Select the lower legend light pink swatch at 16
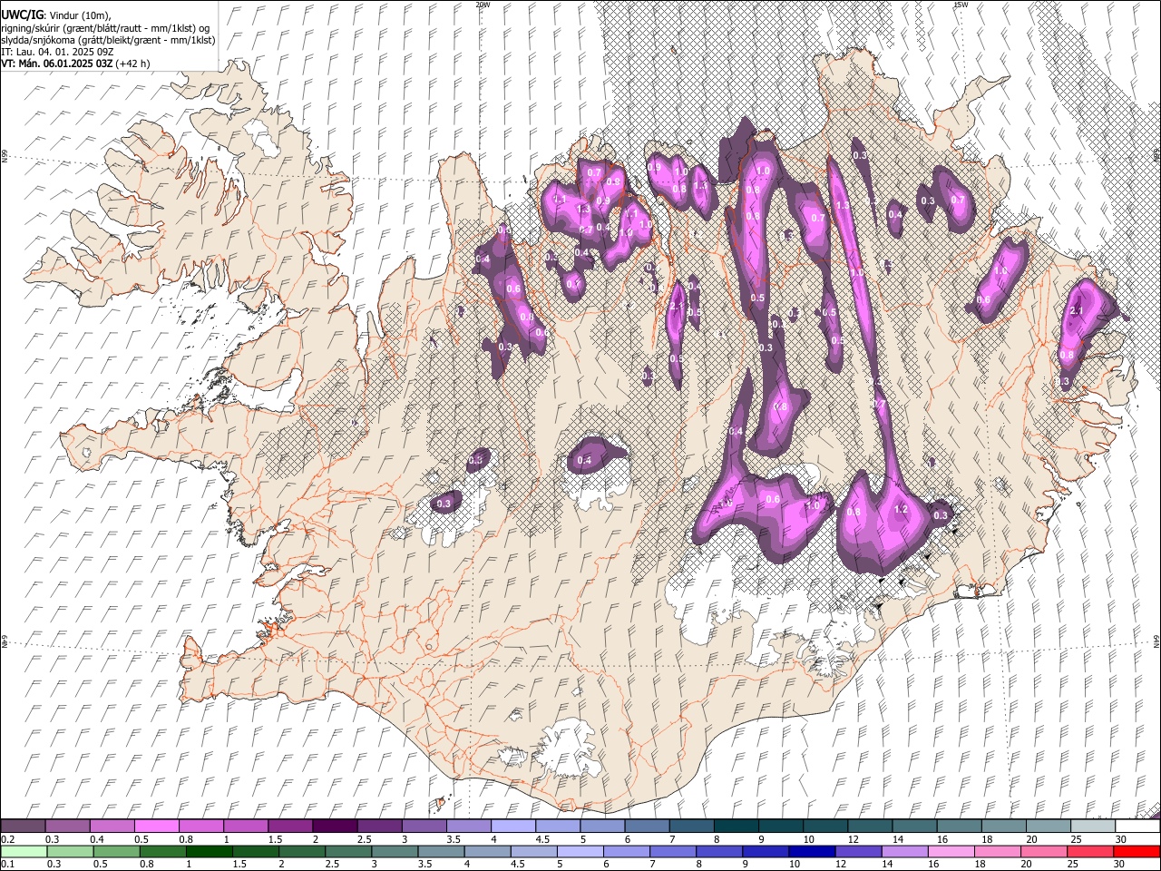This screenshot has height=871, width=1161. click(x=951, y=852)
